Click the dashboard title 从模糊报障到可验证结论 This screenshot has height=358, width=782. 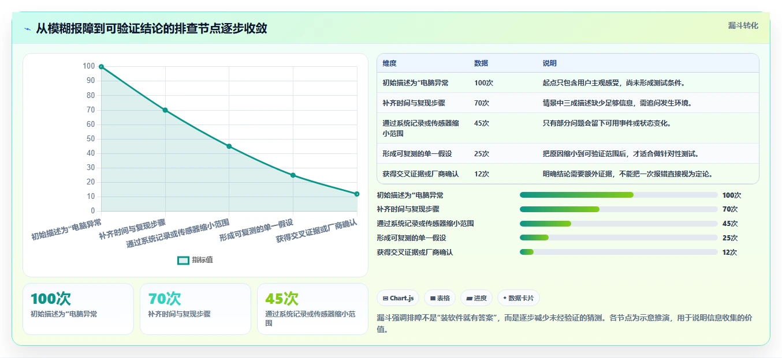(x=151, y=29)
